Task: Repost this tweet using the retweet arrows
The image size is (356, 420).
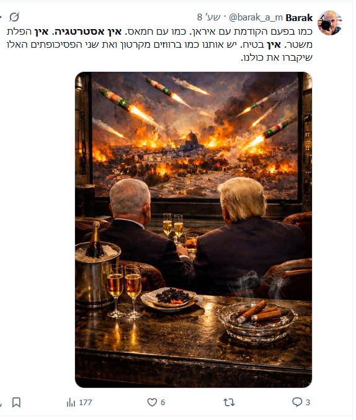Action: click(x=229, y=402)
